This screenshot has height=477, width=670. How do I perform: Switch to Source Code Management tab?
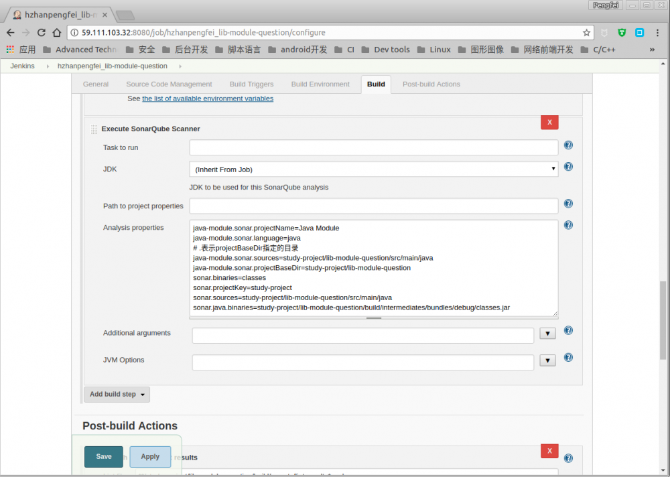click(169, 84)
